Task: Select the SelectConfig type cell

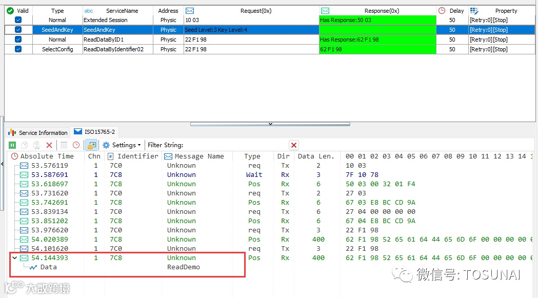Action: coord(57,49)
